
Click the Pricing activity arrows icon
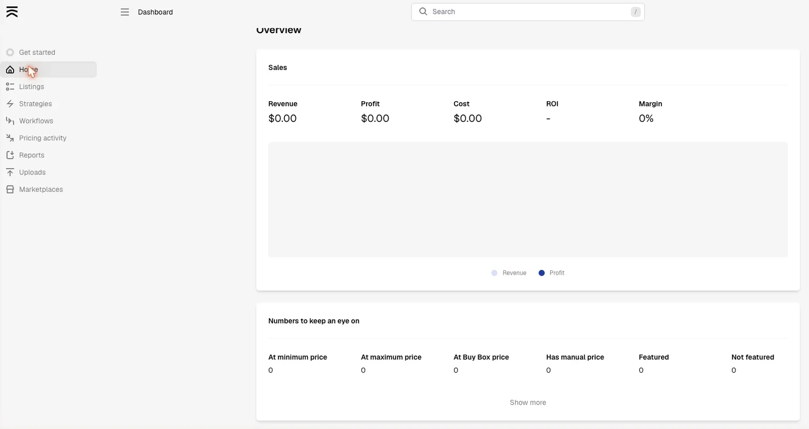(x=10, y=138)
